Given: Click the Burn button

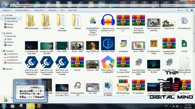Looking at the screenshot, I should click(x=62, y=10).
